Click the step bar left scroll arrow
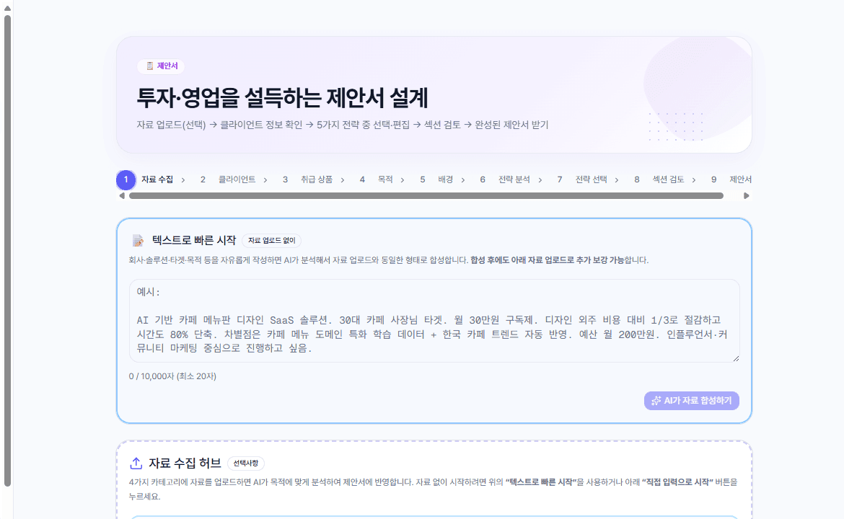The image size is (844, 519). tap(122, 196)
